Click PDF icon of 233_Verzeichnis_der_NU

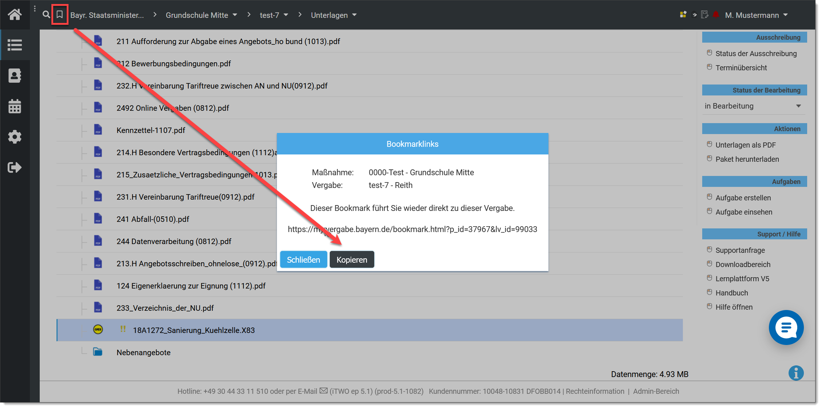point(98,307)
